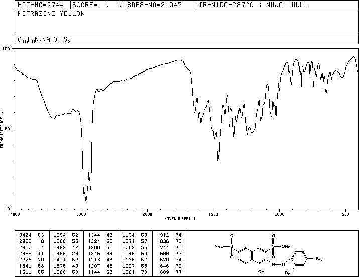Click the molecular formula C16H8N4Na2O11S2
Viewport: 359px width, 277px height.
(x=44, y=40)
